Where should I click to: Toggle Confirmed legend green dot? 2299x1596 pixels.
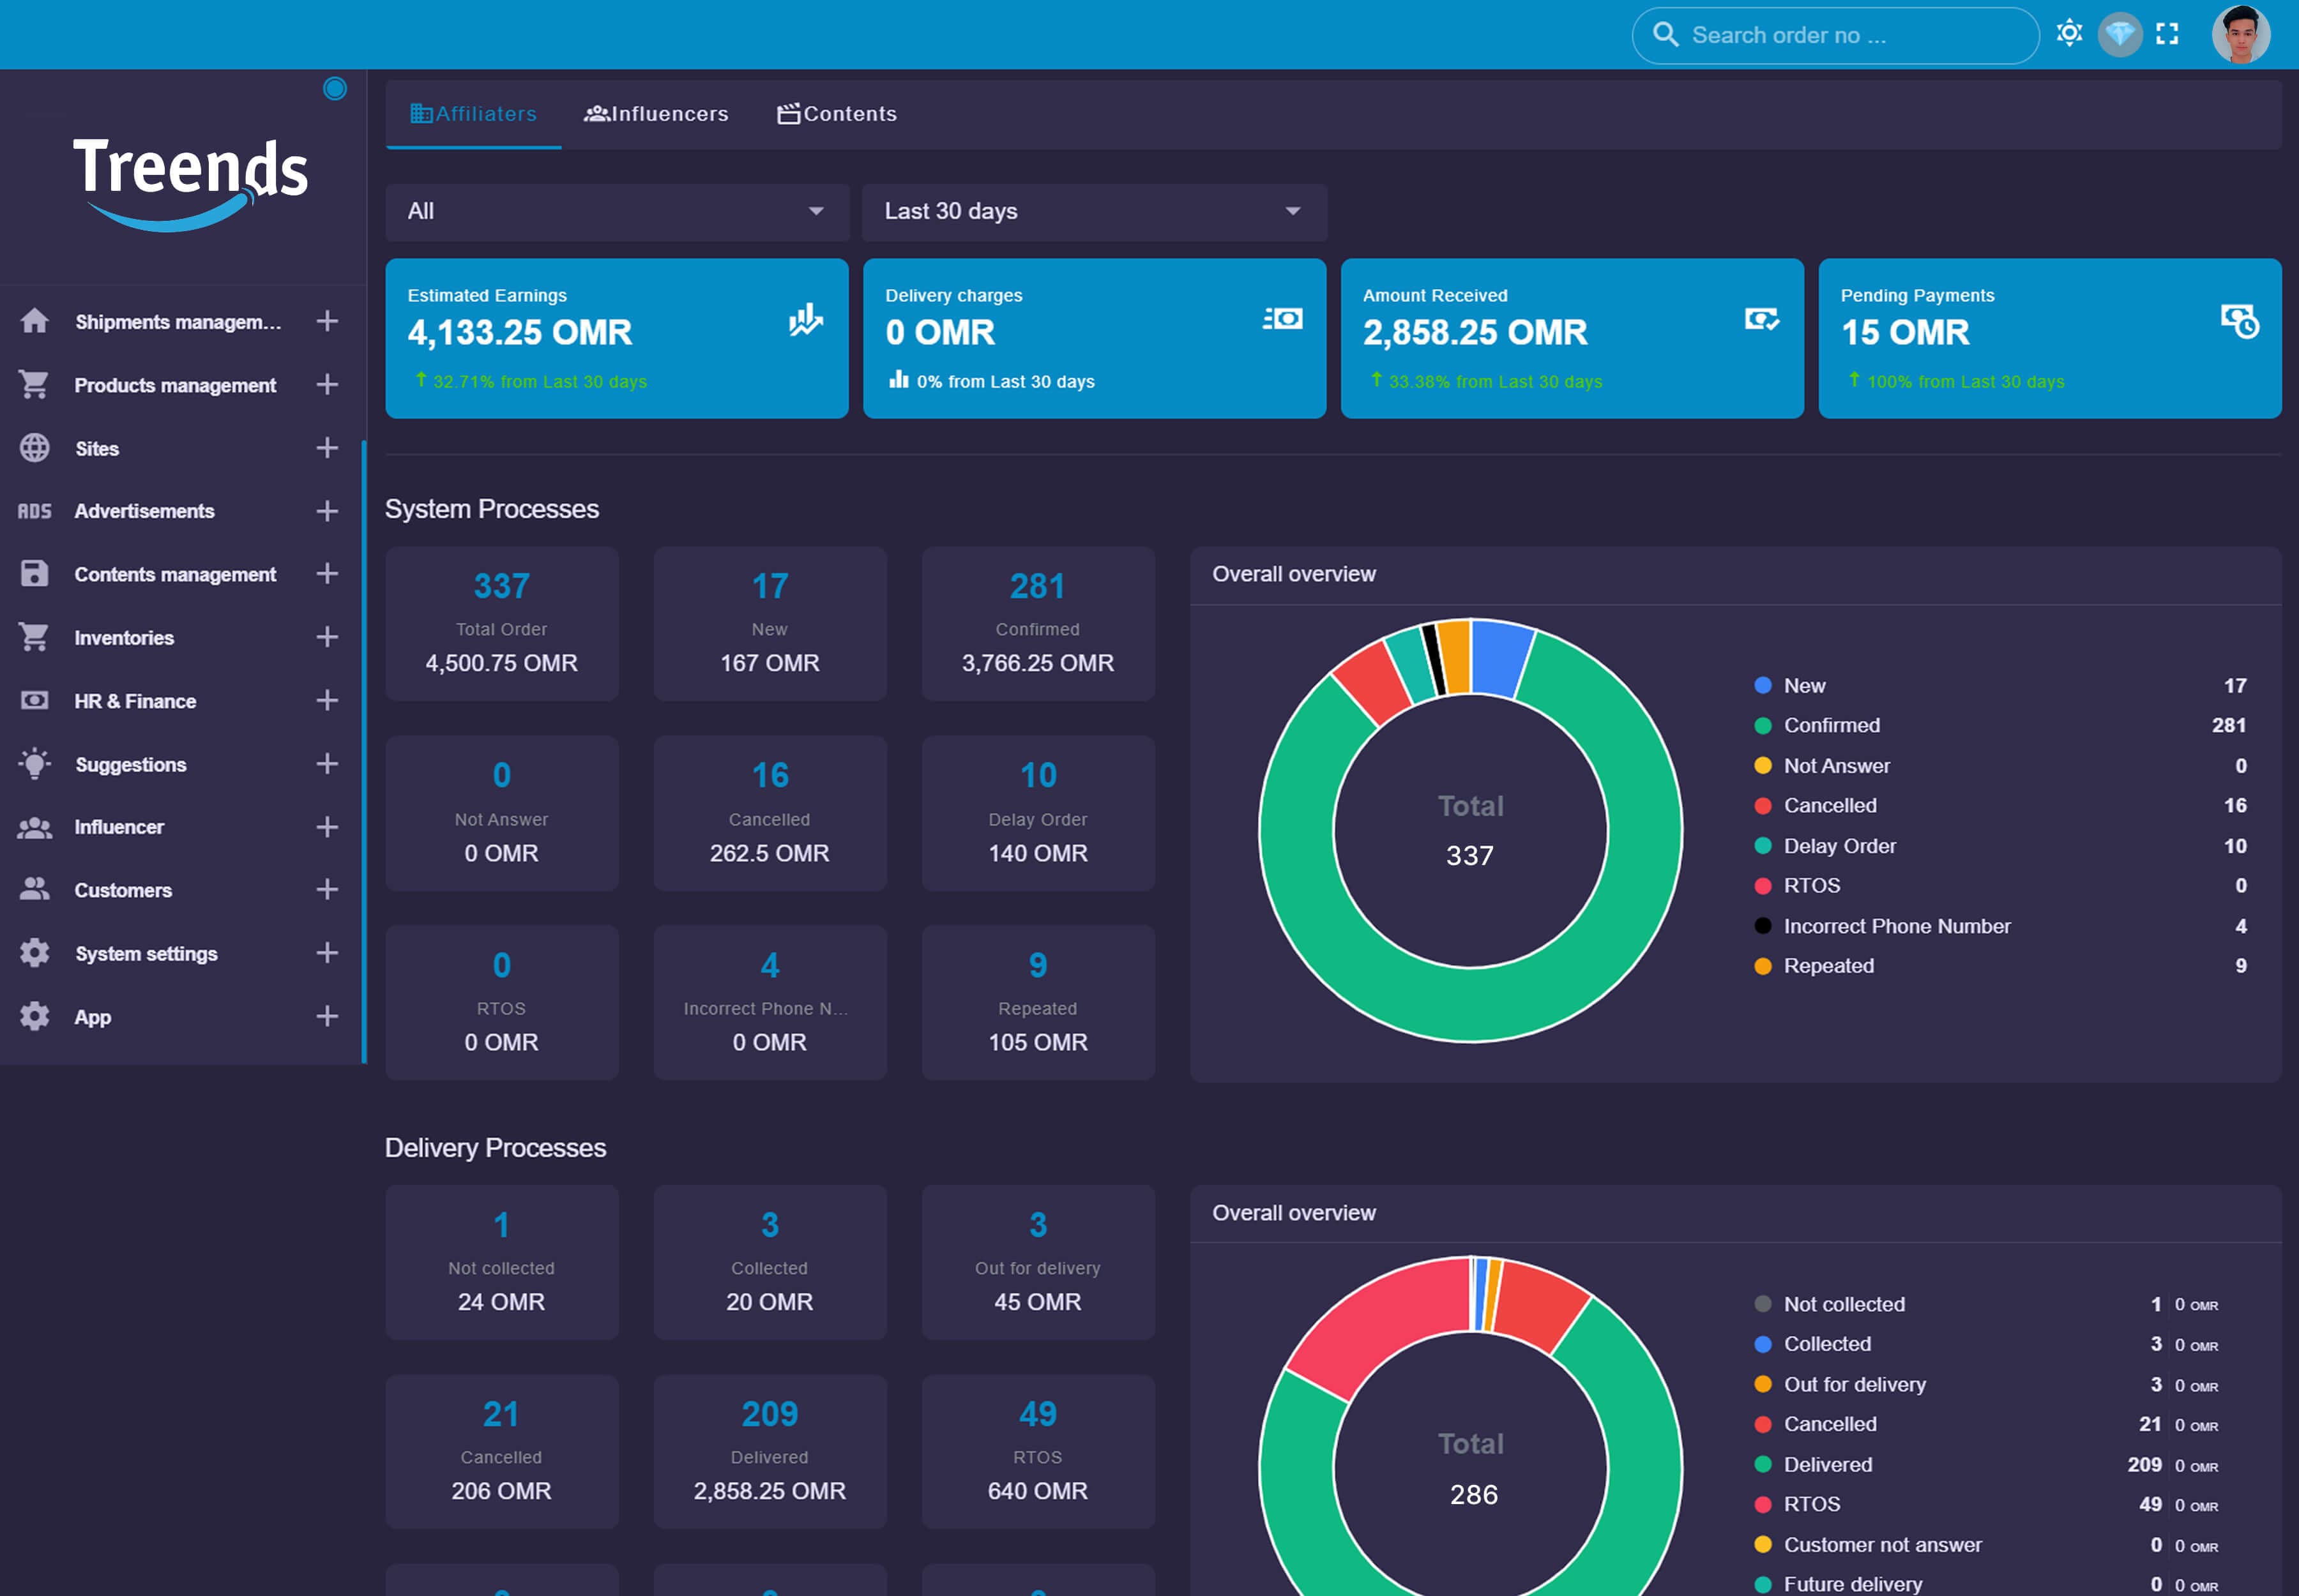[1763, 726]
